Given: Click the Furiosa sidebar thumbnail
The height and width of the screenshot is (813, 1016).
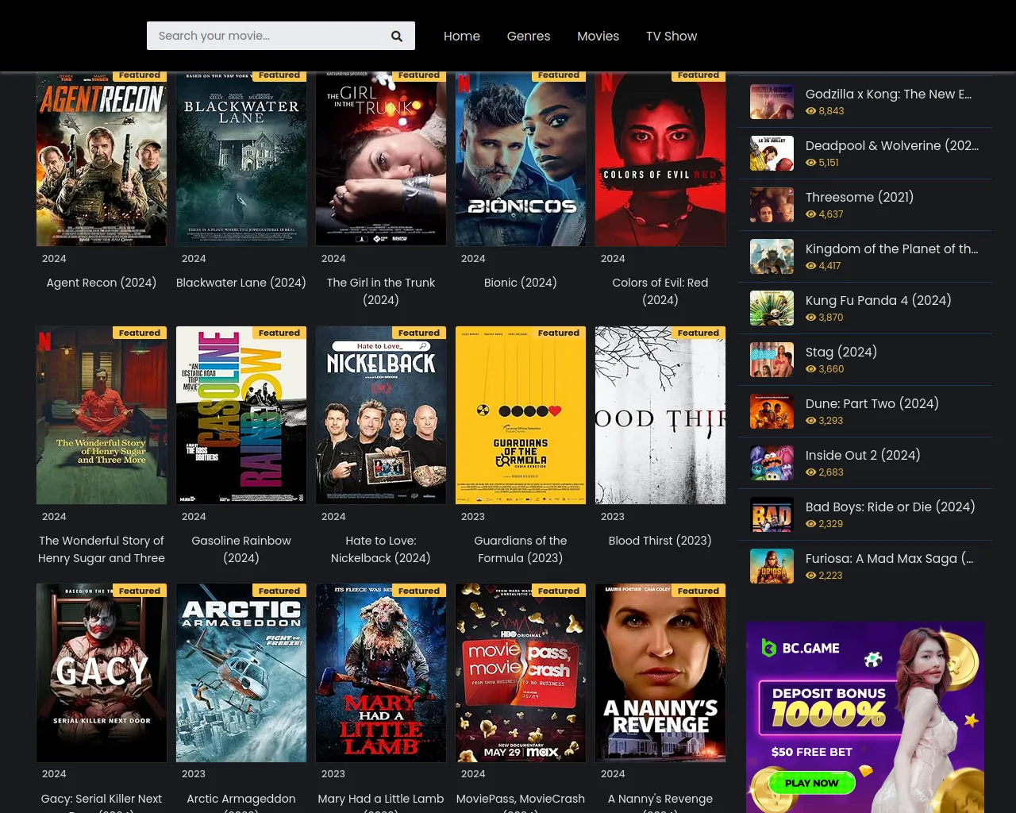Looking at the screenshot, I should tap(772, 566).
